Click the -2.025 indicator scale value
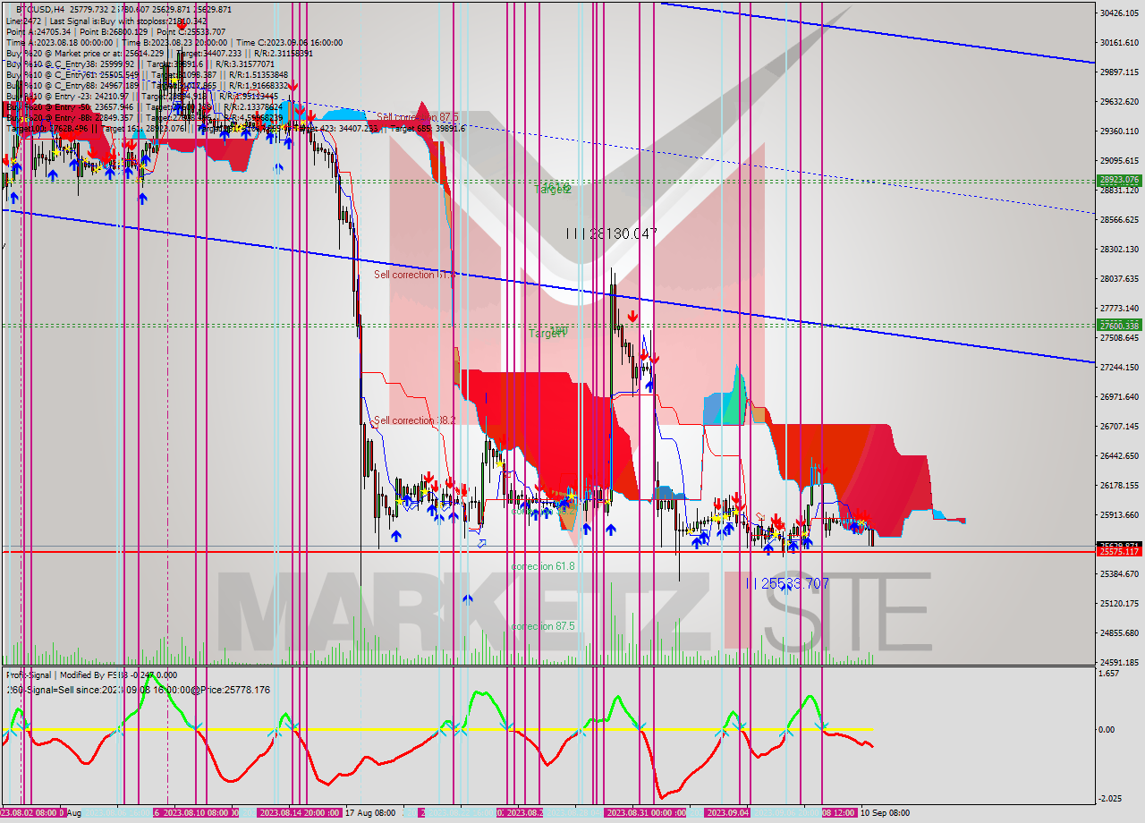Image resolution: width=1145 pixels, height=823 pixels. click(x=1110, y=799)
